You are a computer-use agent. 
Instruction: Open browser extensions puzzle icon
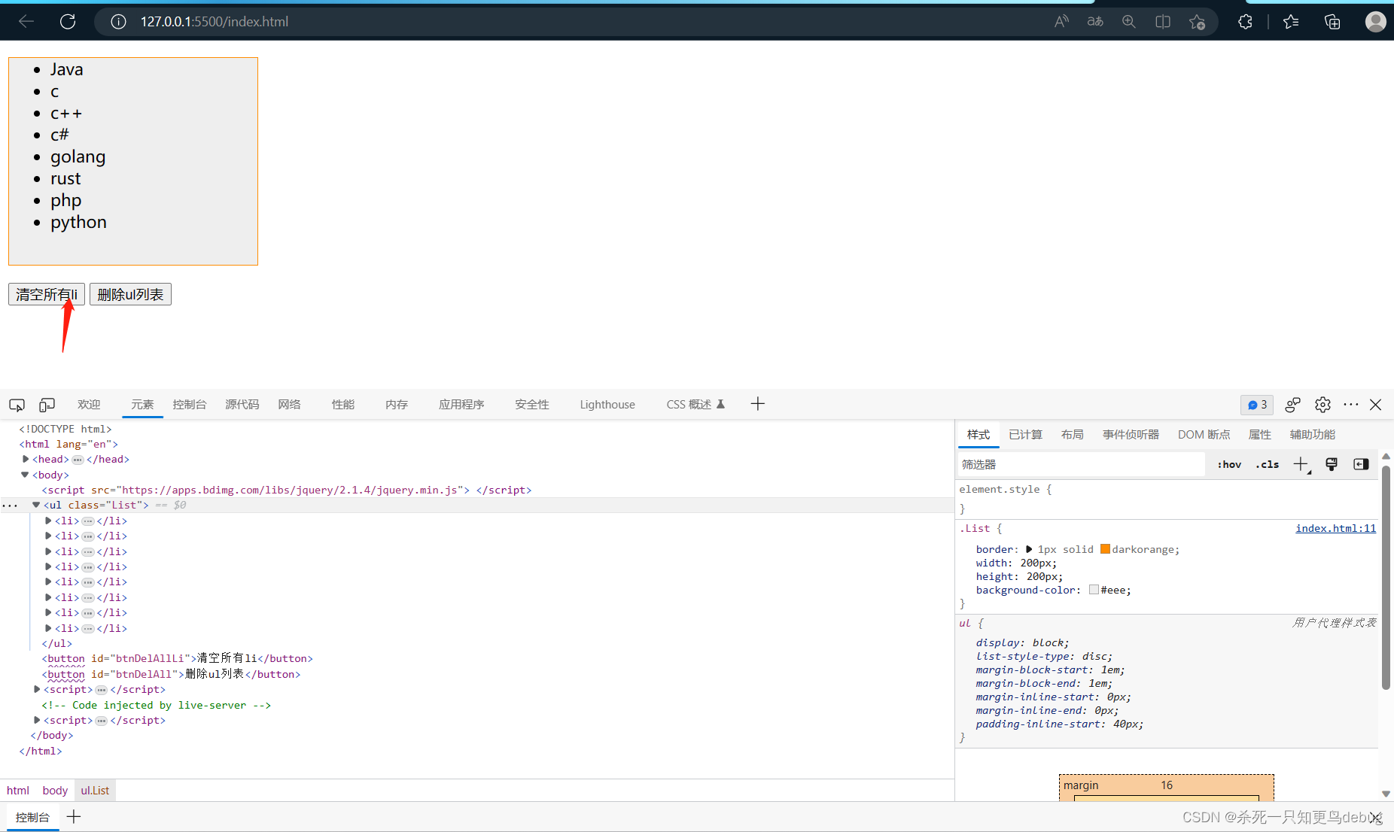point(1246,22)
